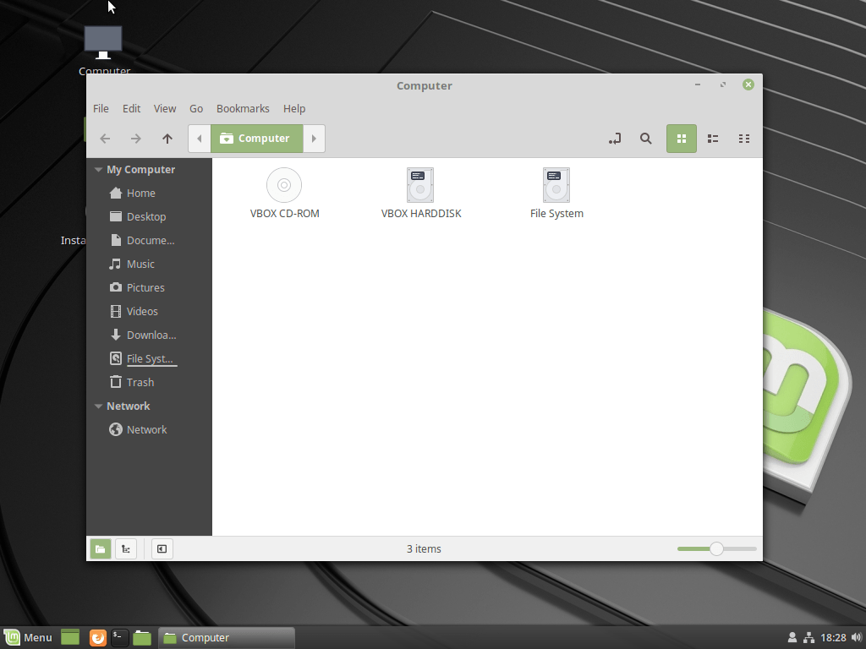Open Videos folder in sidebar
This screenshot has height=649, width=866.
coord(142,312)
